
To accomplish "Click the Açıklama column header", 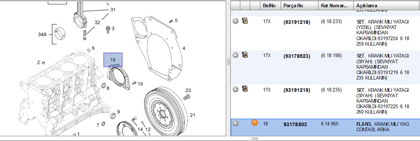I will [x=386, y=5].
